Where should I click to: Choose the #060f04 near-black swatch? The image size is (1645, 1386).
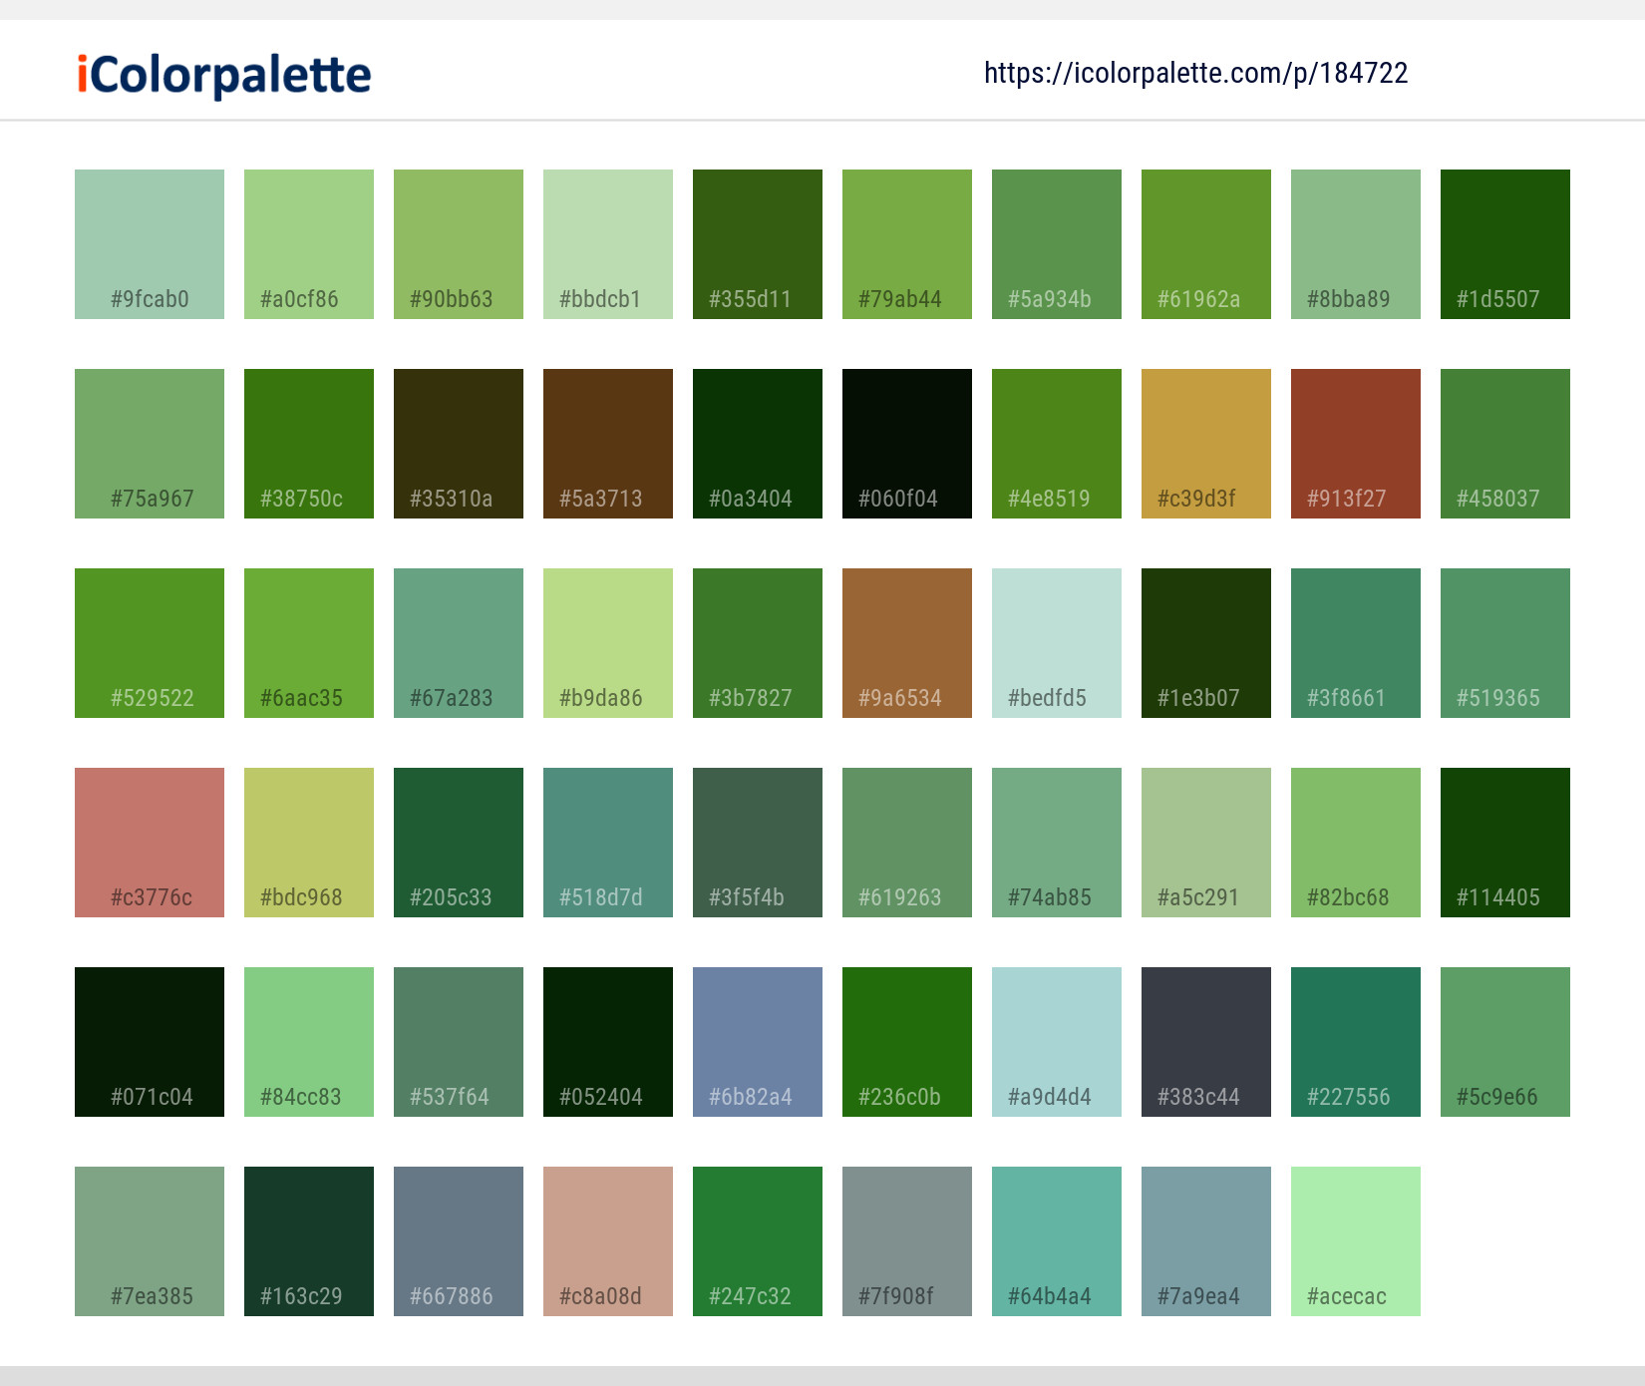tap(907, 444)
